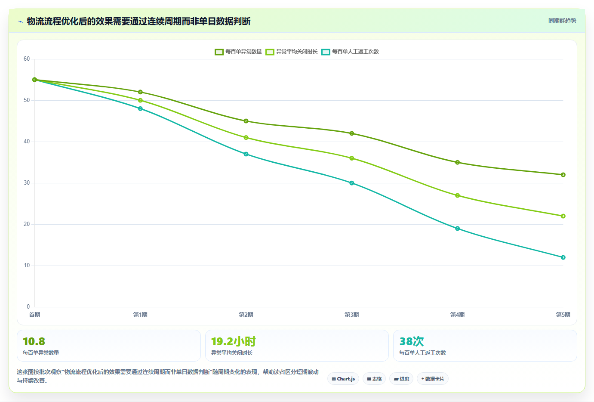Click the light green 第4期 point at 27
The height and width of the screenshot is (402, 594).
point(457,195)
